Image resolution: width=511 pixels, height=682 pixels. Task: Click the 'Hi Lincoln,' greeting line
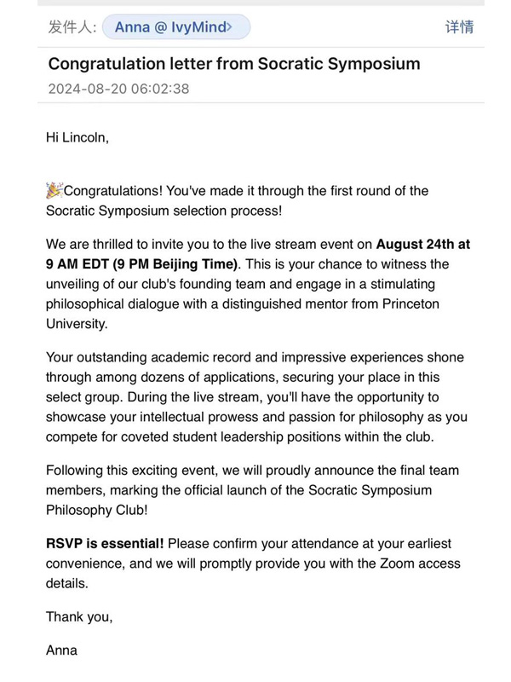[x=78, y=137]
